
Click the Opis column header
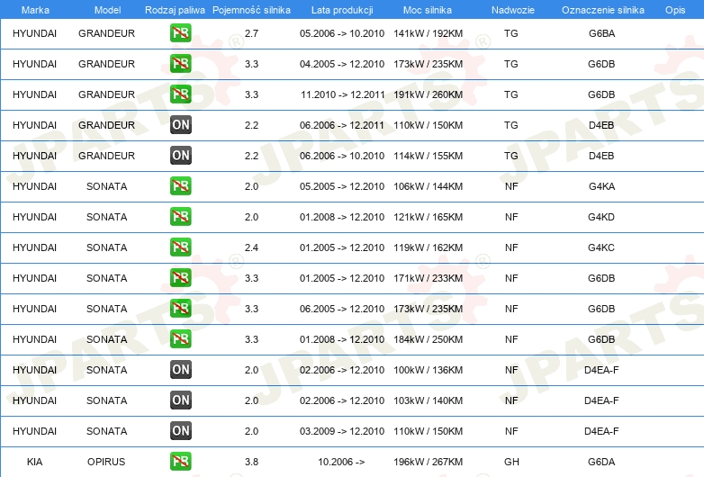[x=675, y=10]
